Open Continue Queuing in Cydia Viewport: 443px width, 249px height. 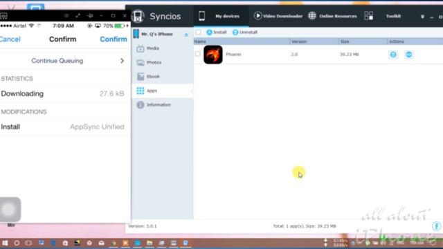[x=57, y=61]
